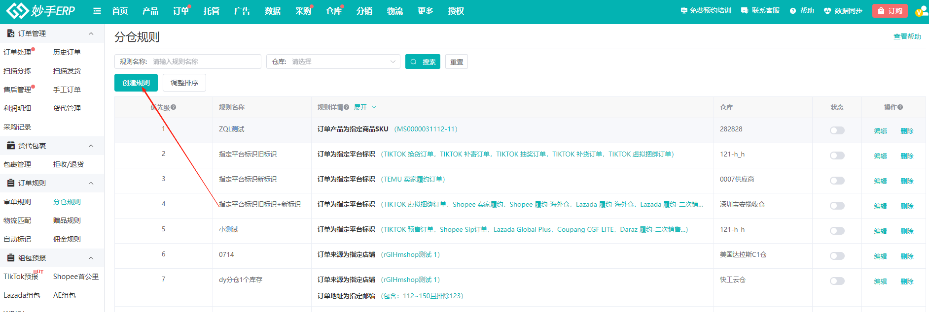929x312 pixels.
Task: Go to 扫描分拣 in sidebar
Action: [x=17, y=71]
